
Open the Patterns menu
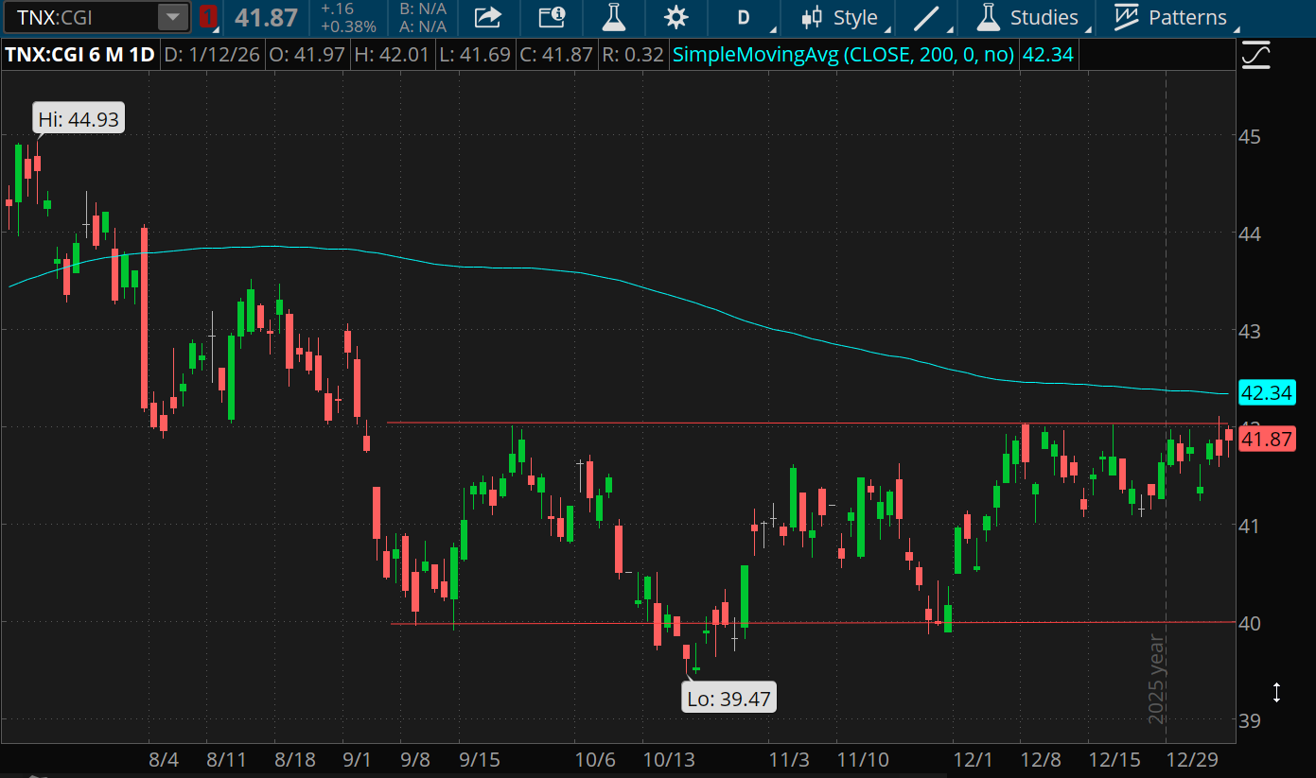pyautogui.click(x=1169, y=17)
